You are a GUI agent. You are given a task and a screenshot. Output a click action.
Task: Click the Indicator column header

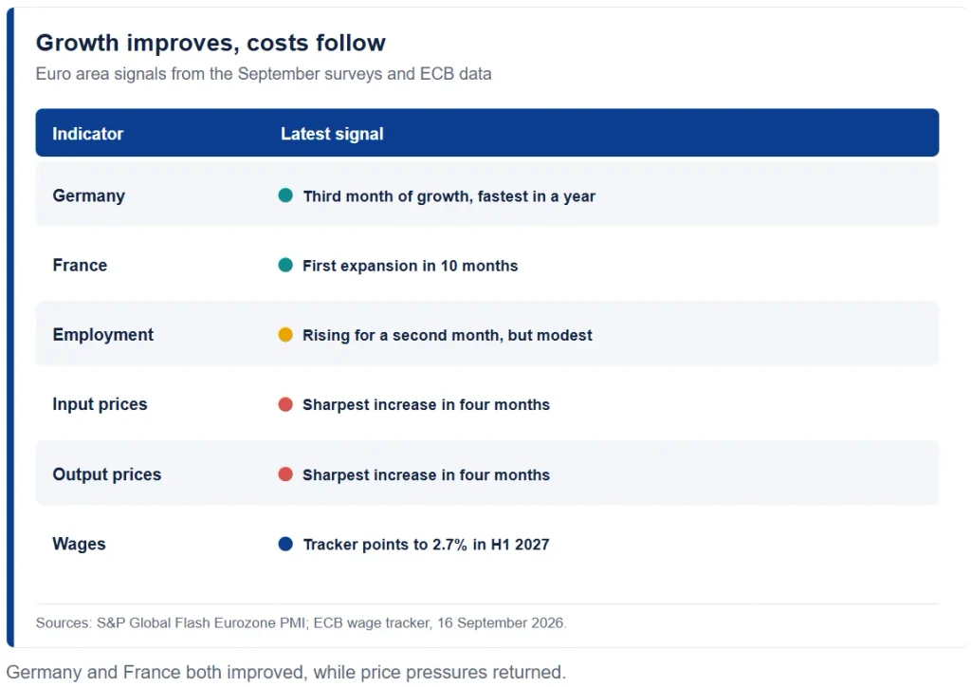click(x=88, y=134)
